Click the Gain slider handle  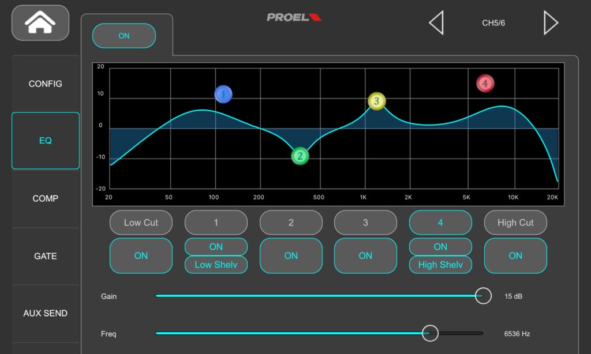483,296
